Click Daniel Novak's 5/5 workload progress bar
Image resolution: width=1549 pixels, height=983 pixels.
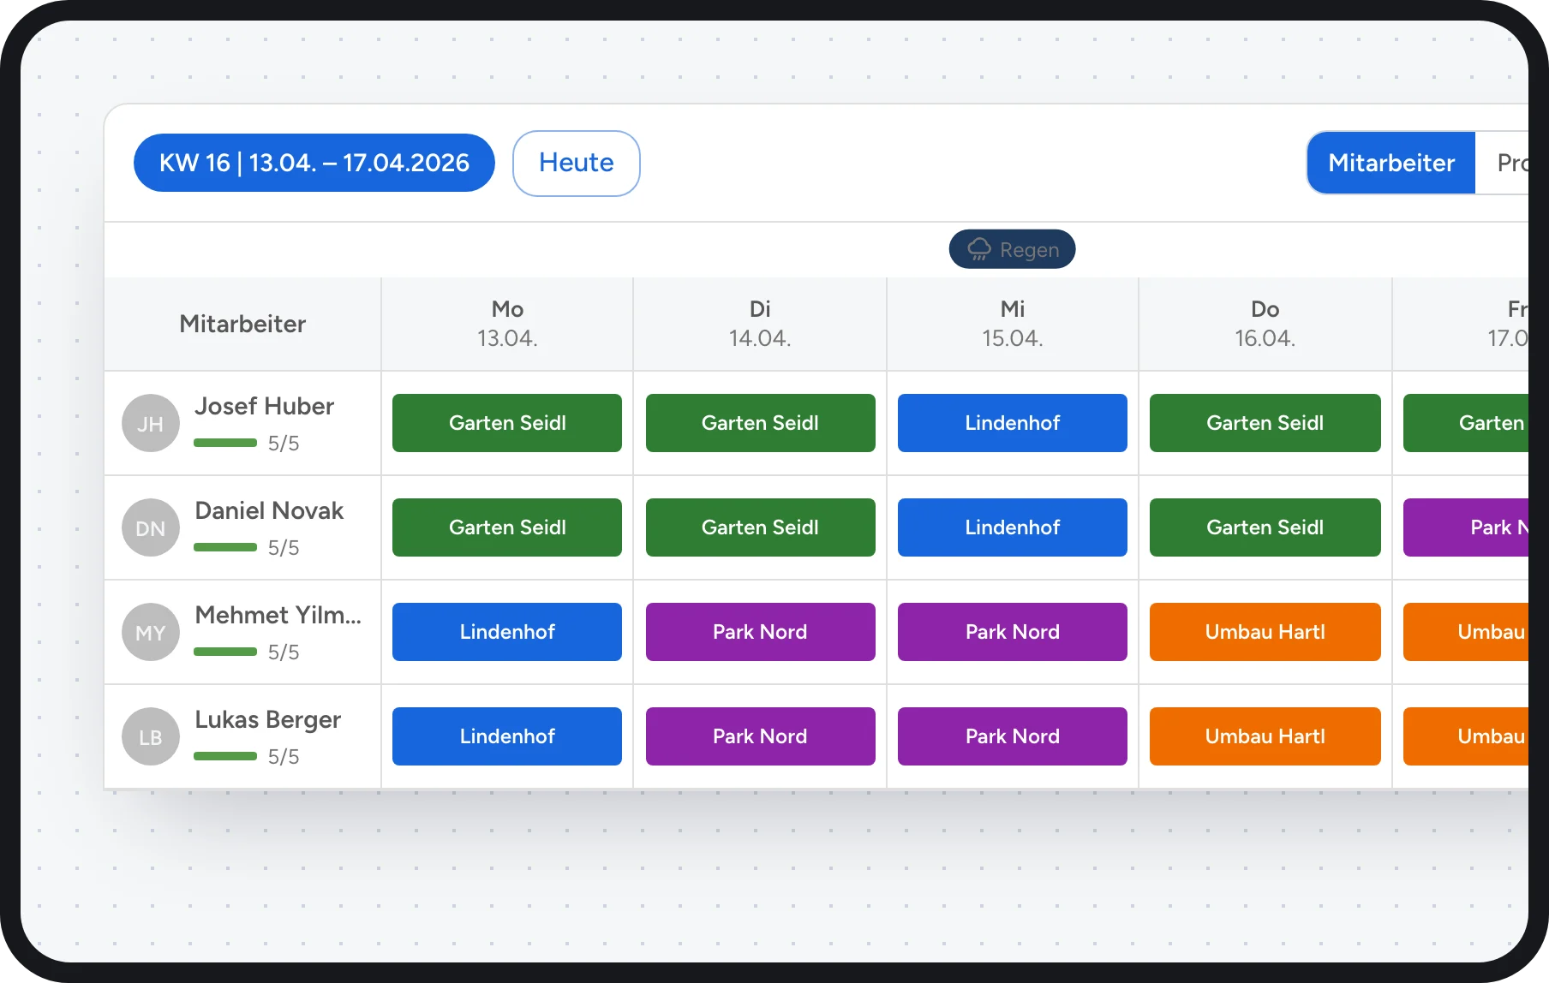click(225, 547)
